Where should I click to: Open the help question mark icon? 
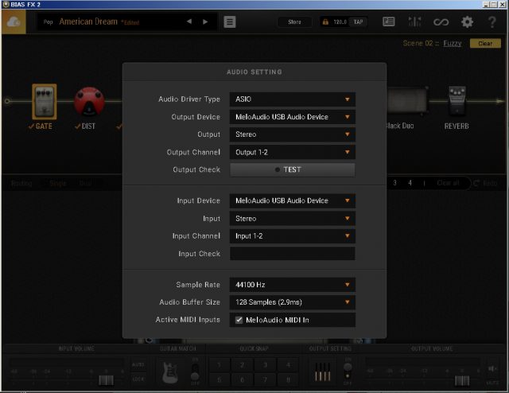[492, 22]
